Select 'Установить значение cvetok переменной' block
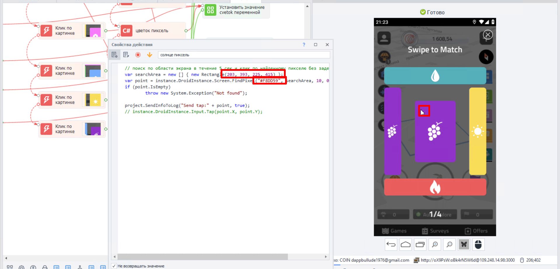Viewport: 560px width, 269px height. [x=236, y=10]
